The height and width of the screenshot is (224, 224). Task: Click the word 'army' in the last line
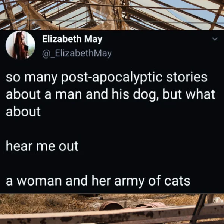point(130,181)
